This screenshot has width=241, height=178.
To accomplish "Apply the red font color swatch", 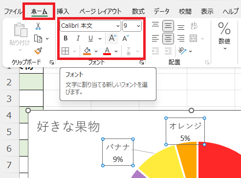I will click(107, 51).
